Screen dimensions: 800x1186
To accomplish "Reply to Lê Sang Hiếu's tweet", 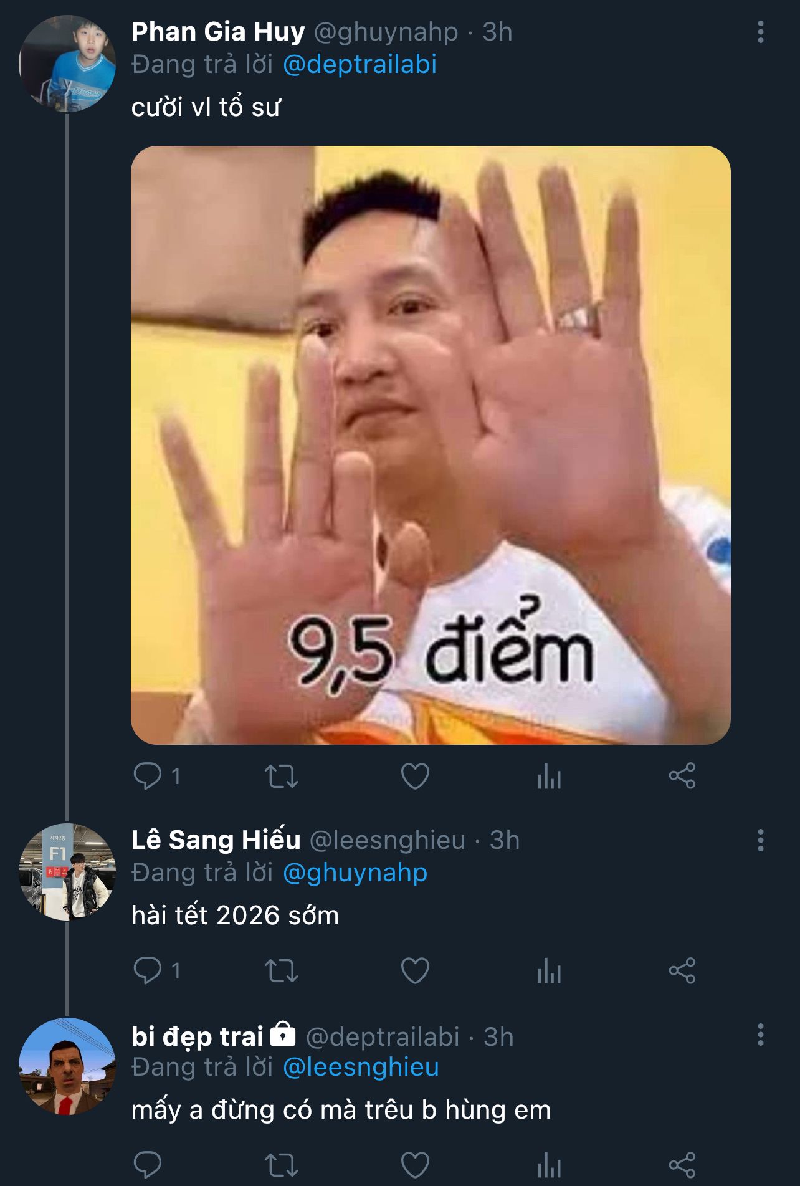I will click(148, 971).
